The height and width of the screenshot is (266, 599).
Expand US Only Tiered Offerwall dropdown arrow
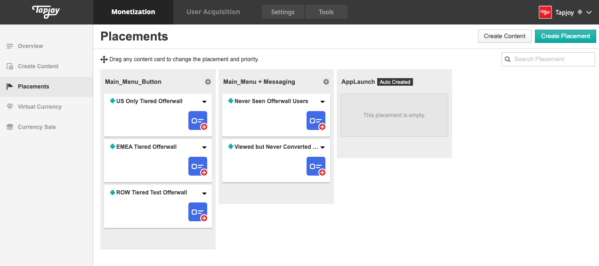coord(204,102)
